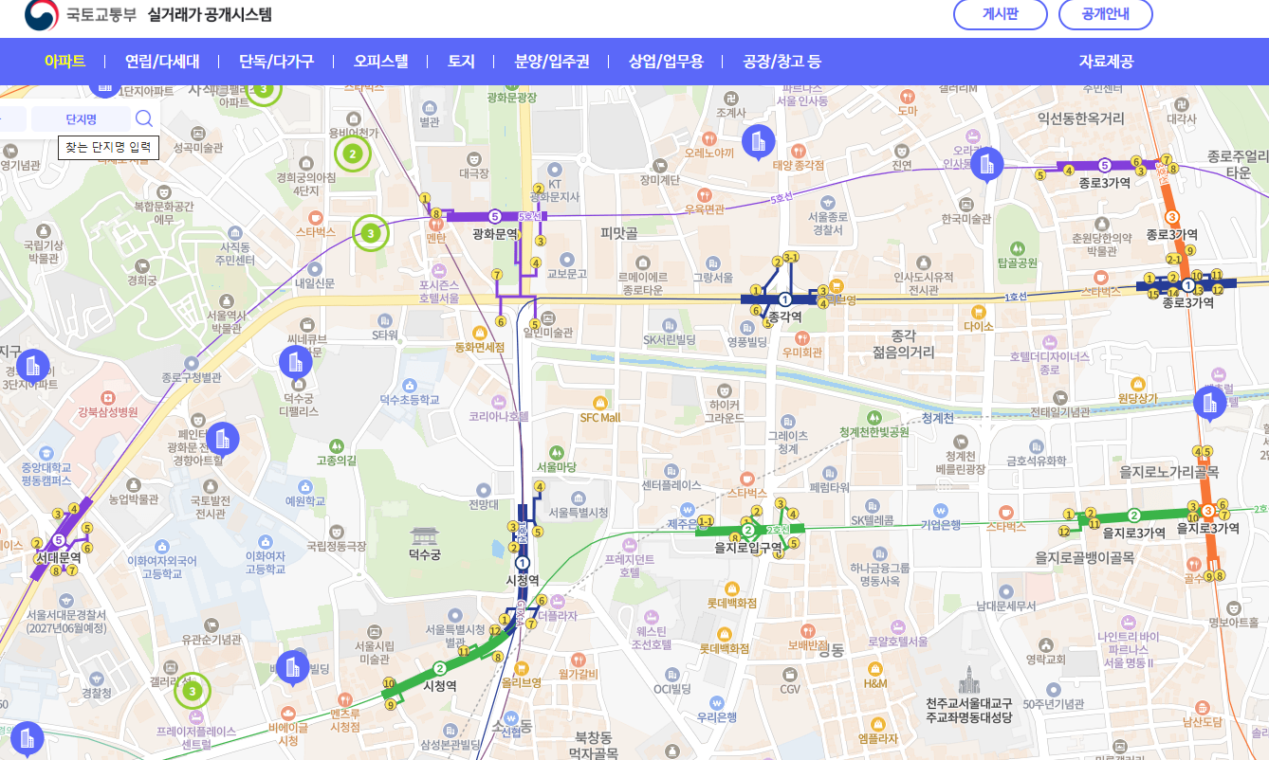1269x760 pixels.
Task: Click the 서울마당 tree icon
Action: coord(557,453)
